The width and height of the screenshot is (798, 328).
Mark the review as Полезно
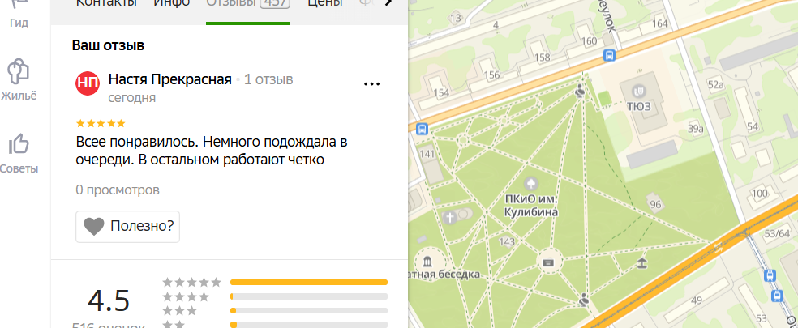click(128, 226)
